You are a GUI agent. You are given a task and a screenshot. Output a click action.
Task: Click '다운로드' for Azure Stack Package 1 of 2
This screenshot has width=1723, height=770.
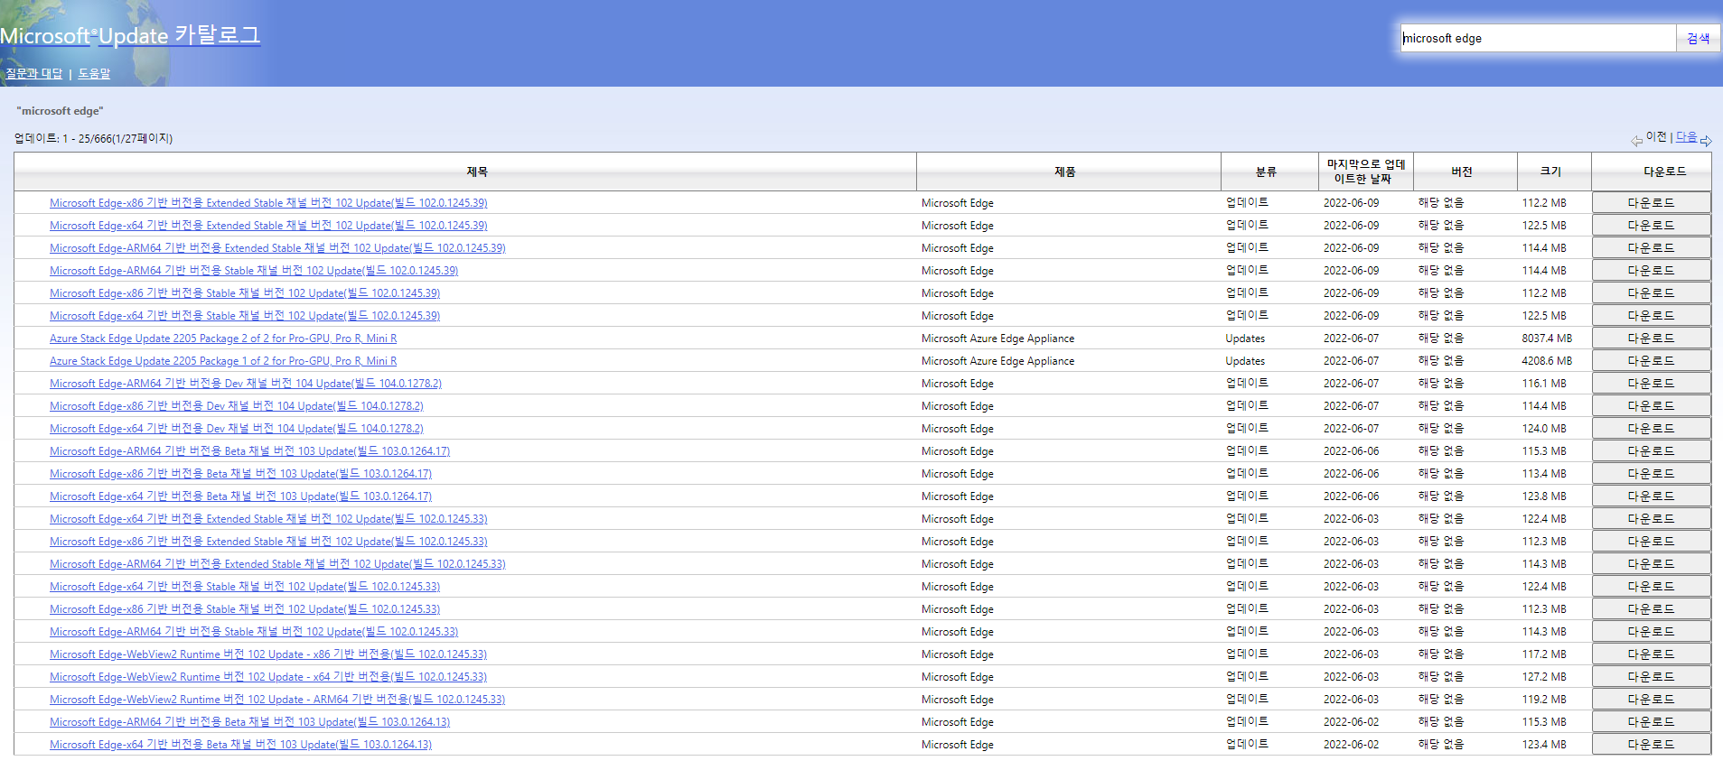(x=1651, y=361)
